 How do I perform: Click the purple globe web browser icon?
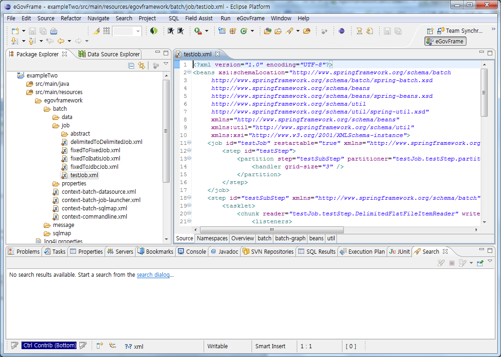coord(342,31)
